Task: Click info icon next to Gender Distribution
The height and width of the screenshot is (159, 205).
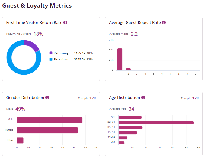Action: point(47,98)
